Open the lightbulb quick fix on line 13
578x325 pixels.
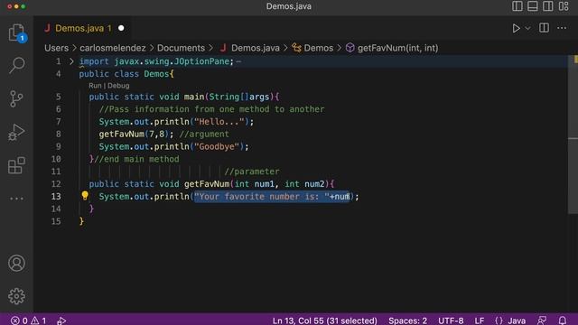pos(85,196)
